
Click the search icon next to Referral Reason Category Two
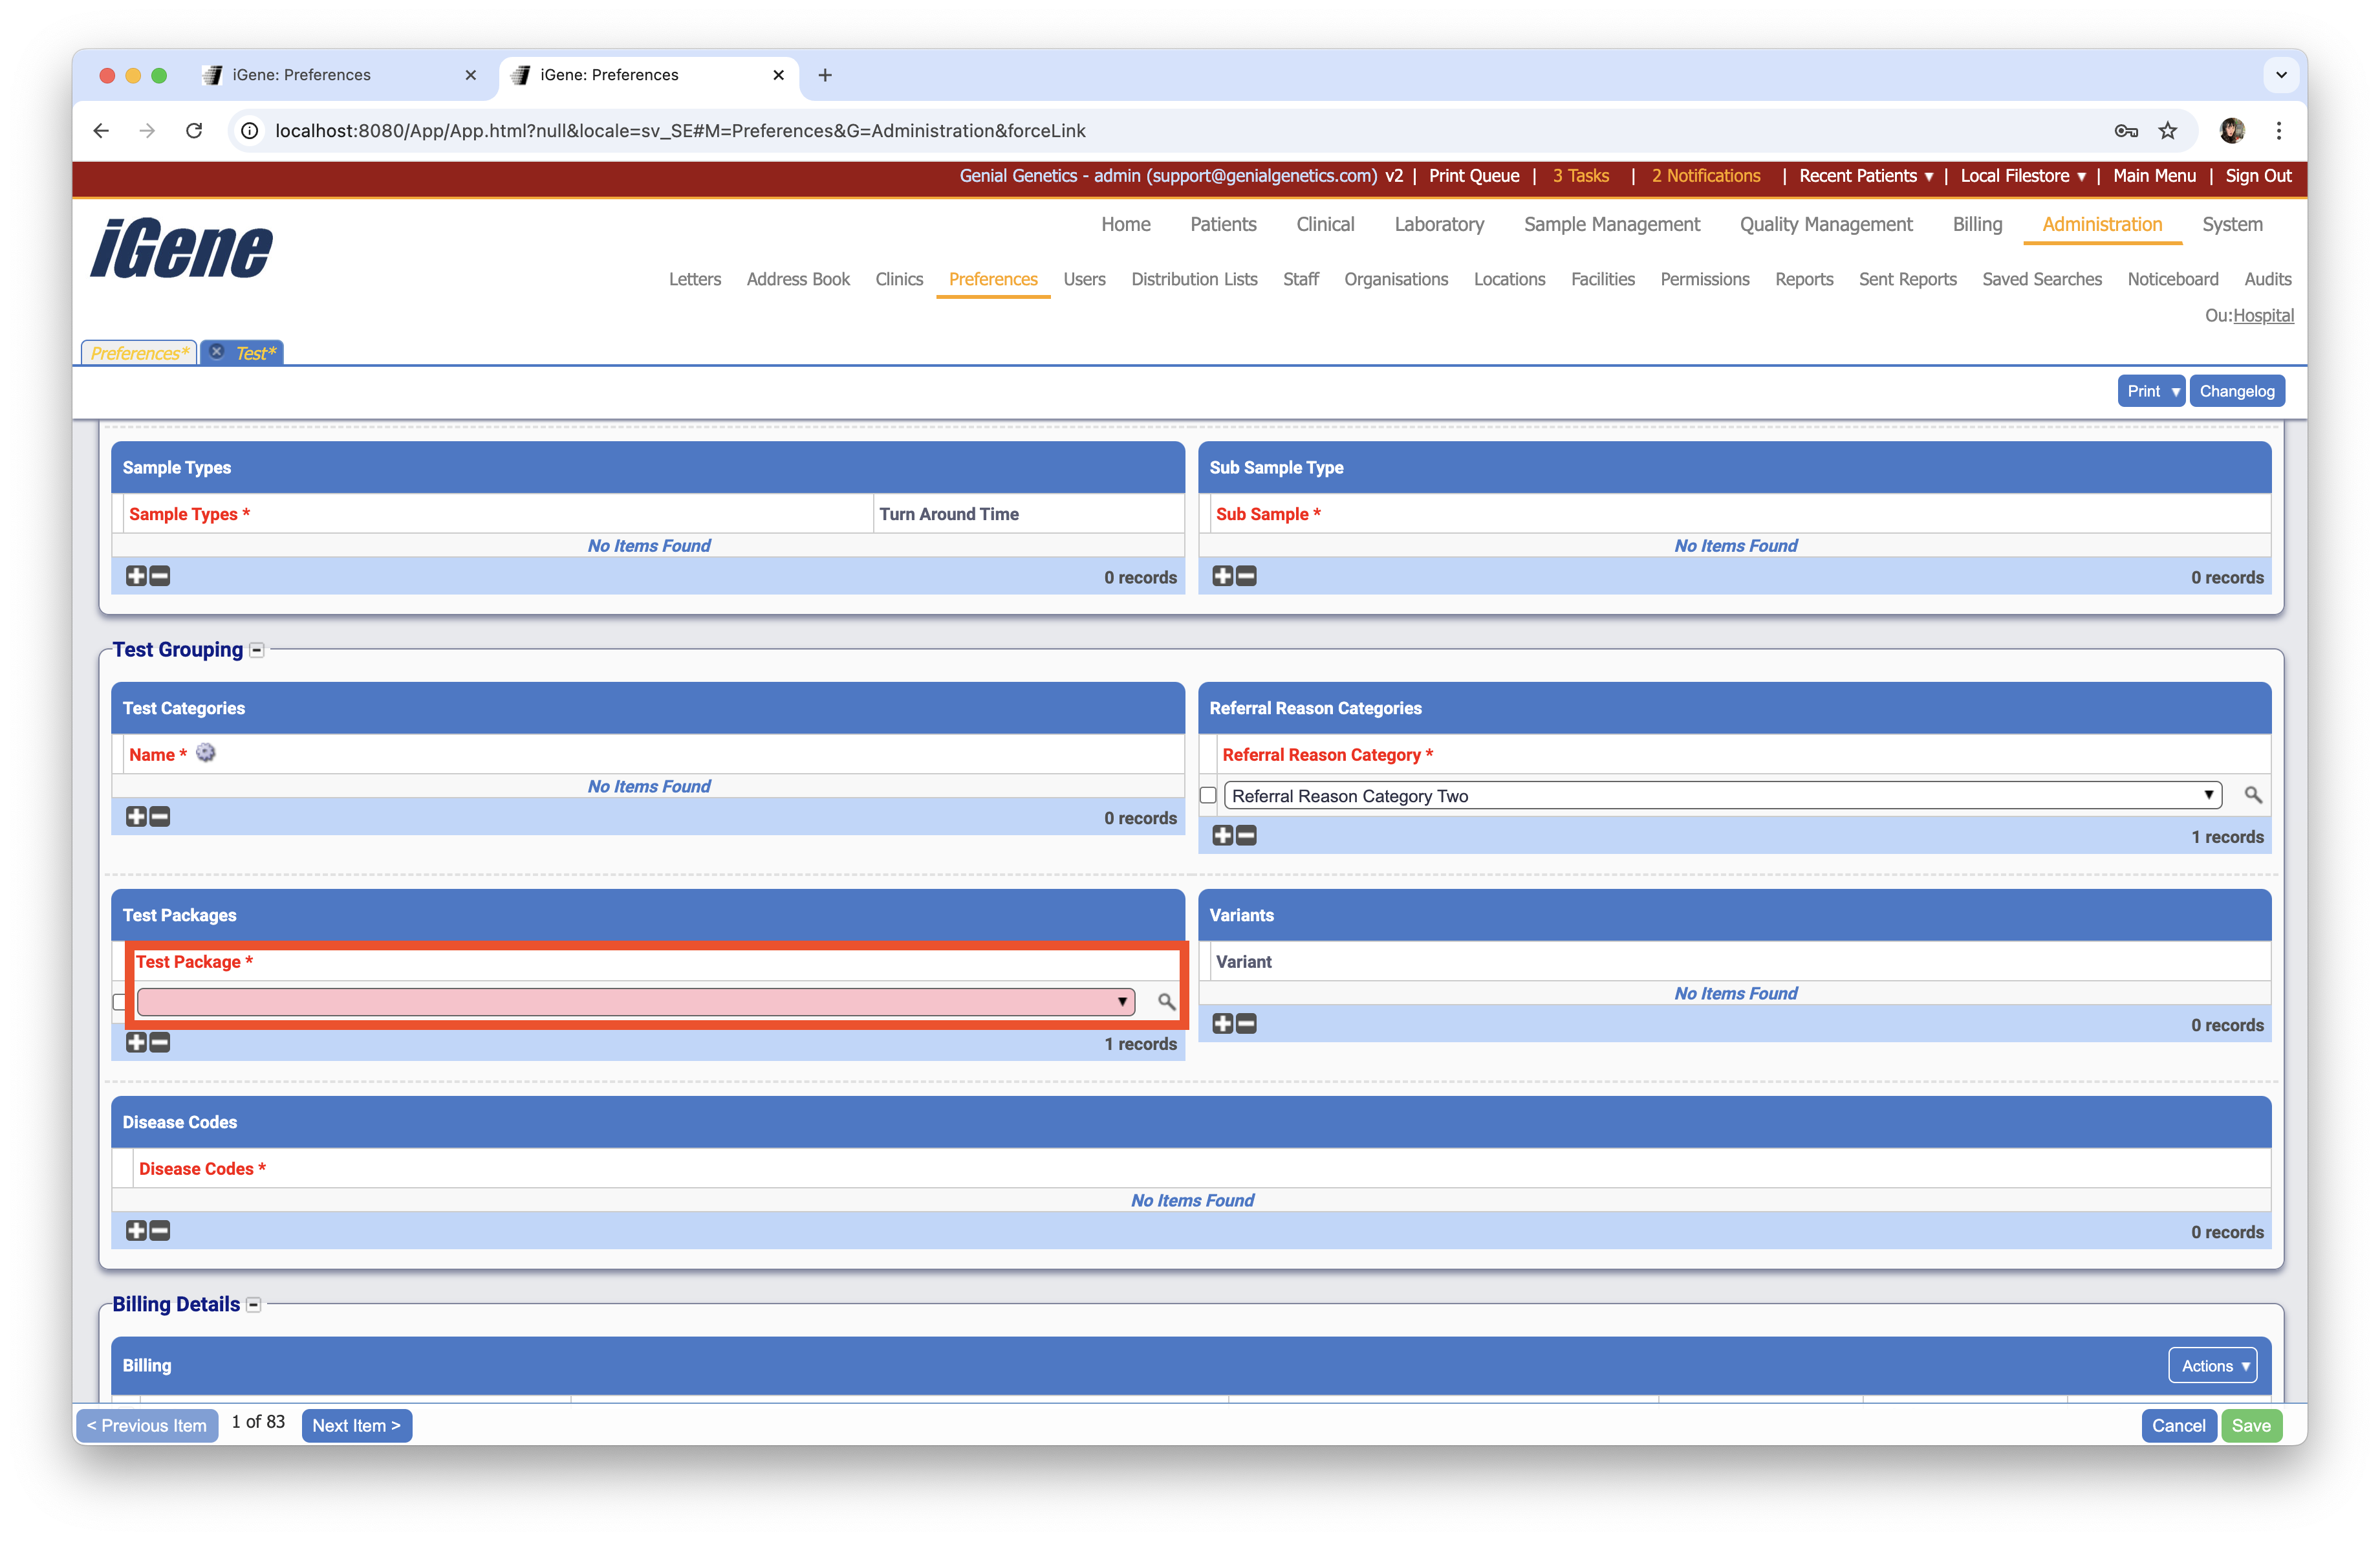[2252, 795]
